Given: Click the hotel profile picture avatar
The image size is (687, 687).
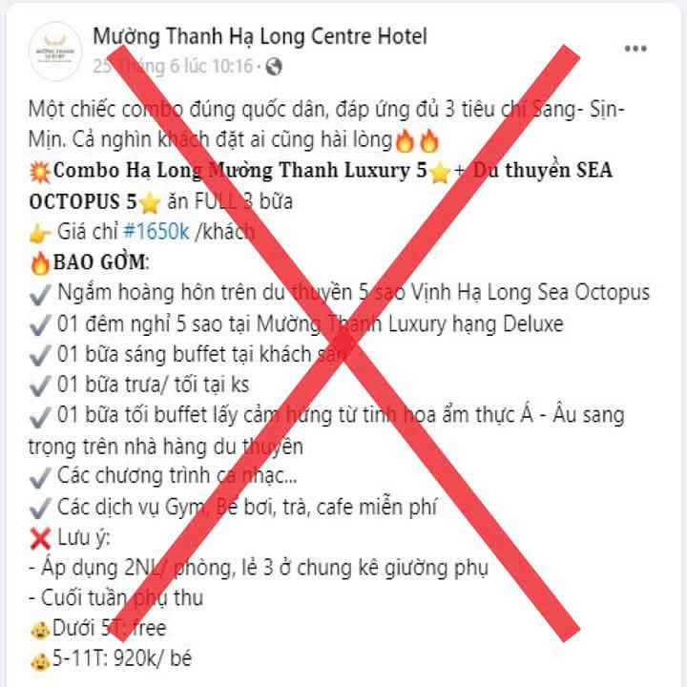Looking at the screenshot, I should point(55,52).
